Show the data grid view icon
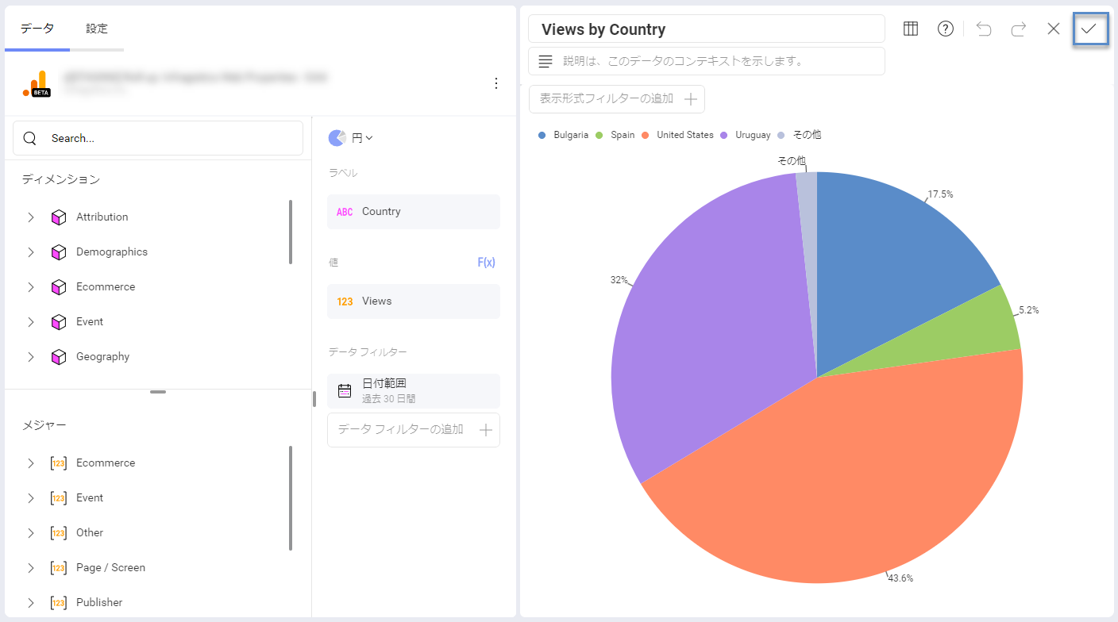 (911, 29)
